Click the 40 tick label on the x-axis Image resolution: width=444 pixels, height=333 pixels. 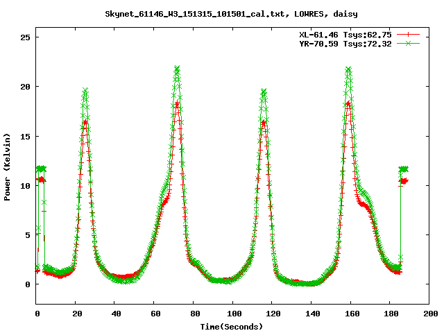pyautogui.click(x=115, y=314)
